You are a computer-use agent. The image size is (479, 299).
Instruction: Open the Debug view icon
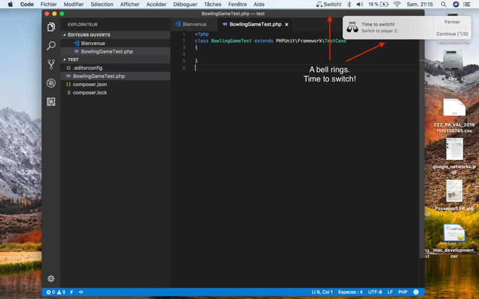click(51, 83)
